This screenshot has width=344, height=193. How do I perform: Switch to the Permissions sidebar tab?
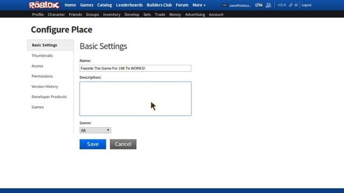[42, 76]
